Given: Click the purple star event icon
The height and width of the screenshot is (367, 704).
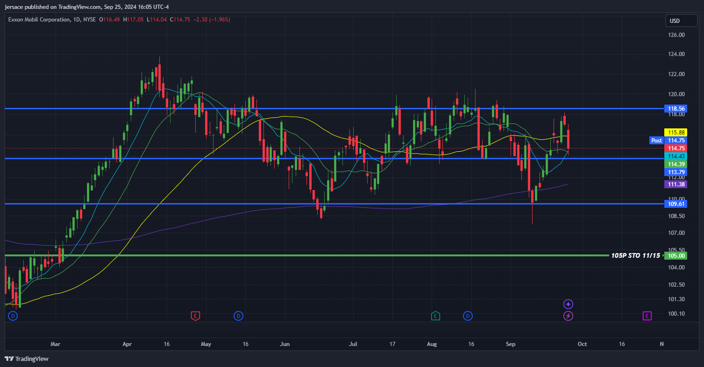Looking at the screenshot, I should 568,304.
